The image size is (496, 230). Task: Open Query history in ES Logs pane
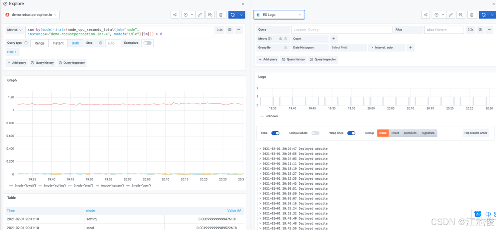point(293,60)
